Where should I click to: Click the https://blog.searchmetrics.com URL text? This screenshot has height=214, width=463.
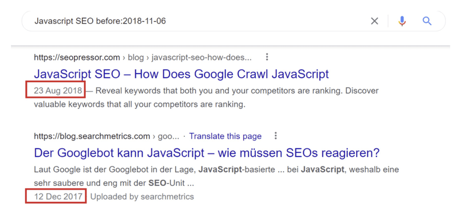pyautogui.click(x=92, y=136)
